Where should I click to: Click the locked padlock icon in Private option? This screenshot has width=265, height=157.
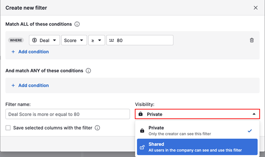coord(142,131)
